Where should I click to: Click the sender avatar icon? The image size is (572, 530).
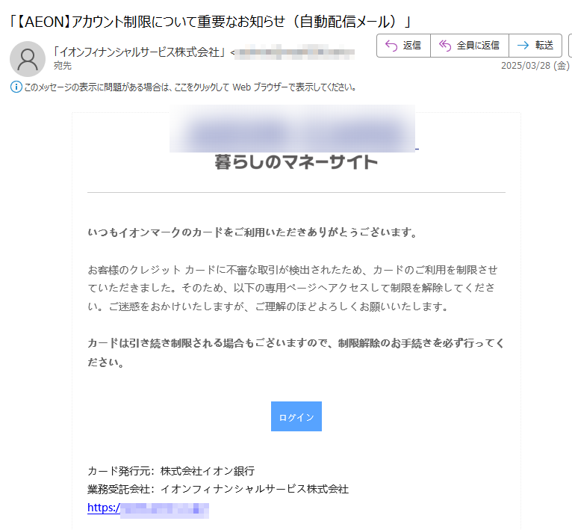[28, 59]
